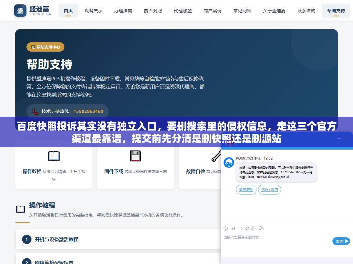Click the hotline phone icon
The height and width of the screenshot is (264, 353).
click(x=35, y=111)
